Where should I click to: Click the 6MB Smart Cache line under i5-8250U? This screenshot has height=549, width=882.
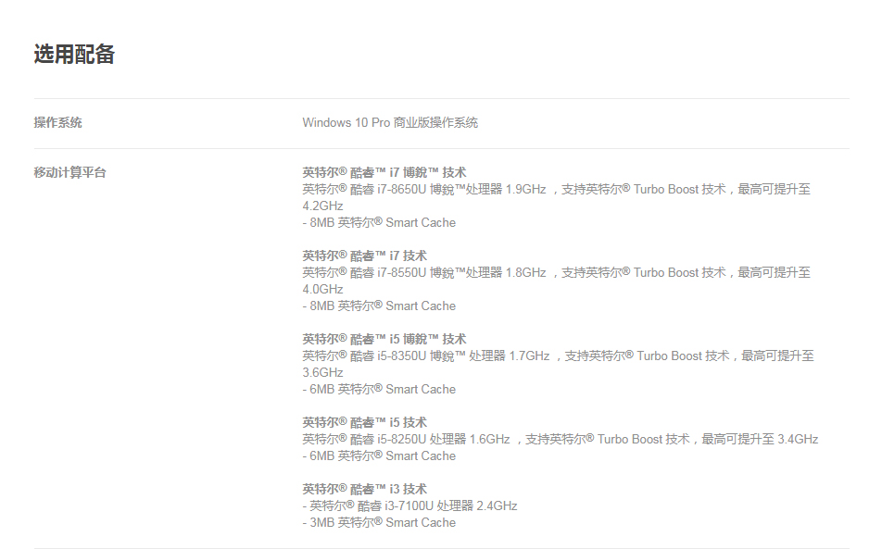[x=379, y=455]
